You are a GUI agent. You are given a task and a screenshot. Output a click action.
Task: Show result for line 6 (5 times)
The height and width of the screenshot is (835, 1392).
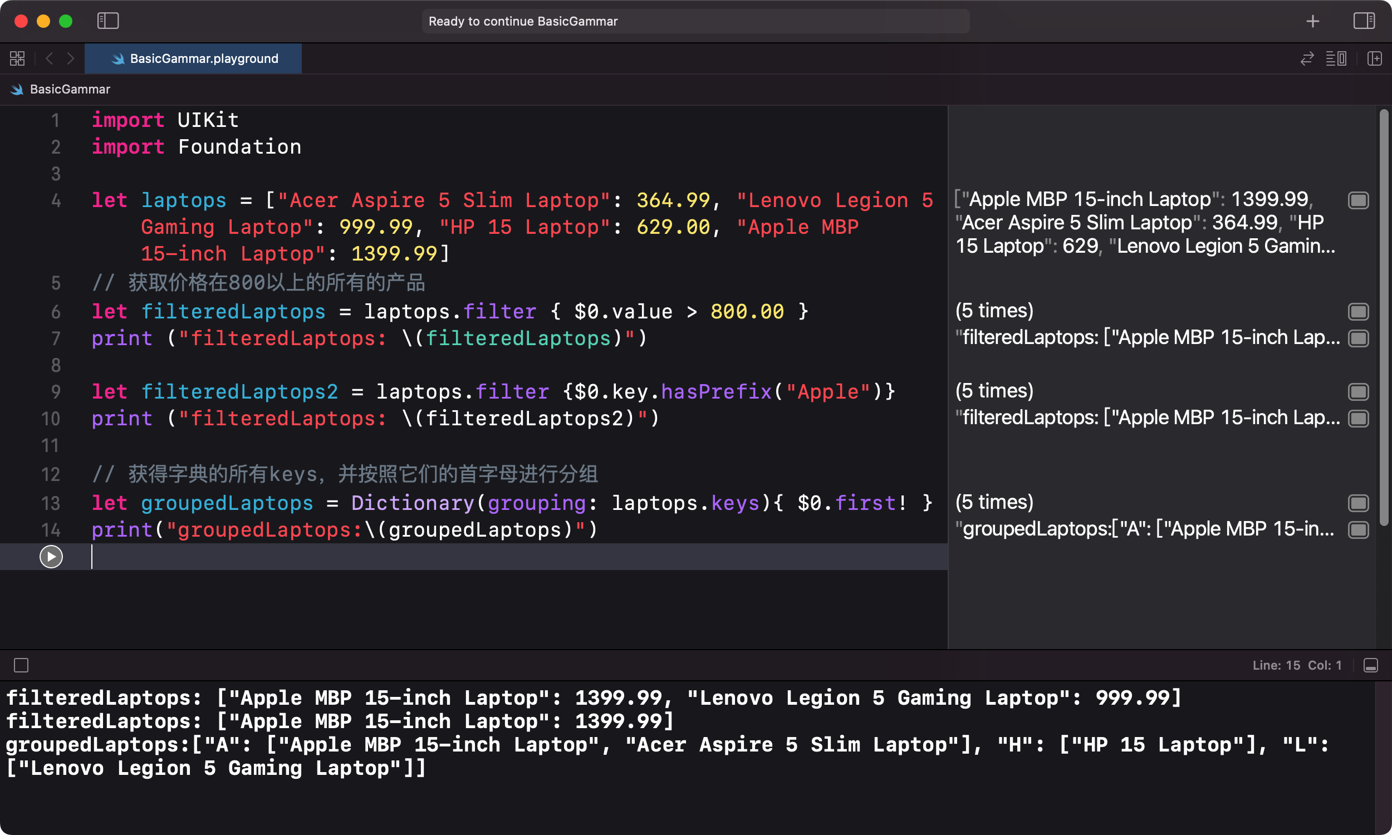pos(1358,311)
